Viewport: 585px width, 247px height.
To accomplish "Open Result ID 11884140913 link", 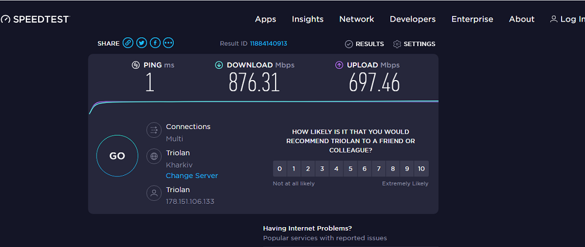I will click(269, 44).
